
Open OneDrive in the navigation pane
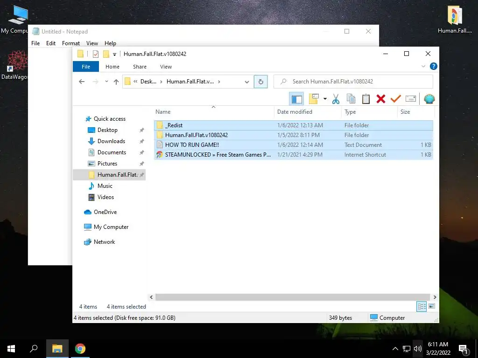pyautogui.click(x=105, y=212)
